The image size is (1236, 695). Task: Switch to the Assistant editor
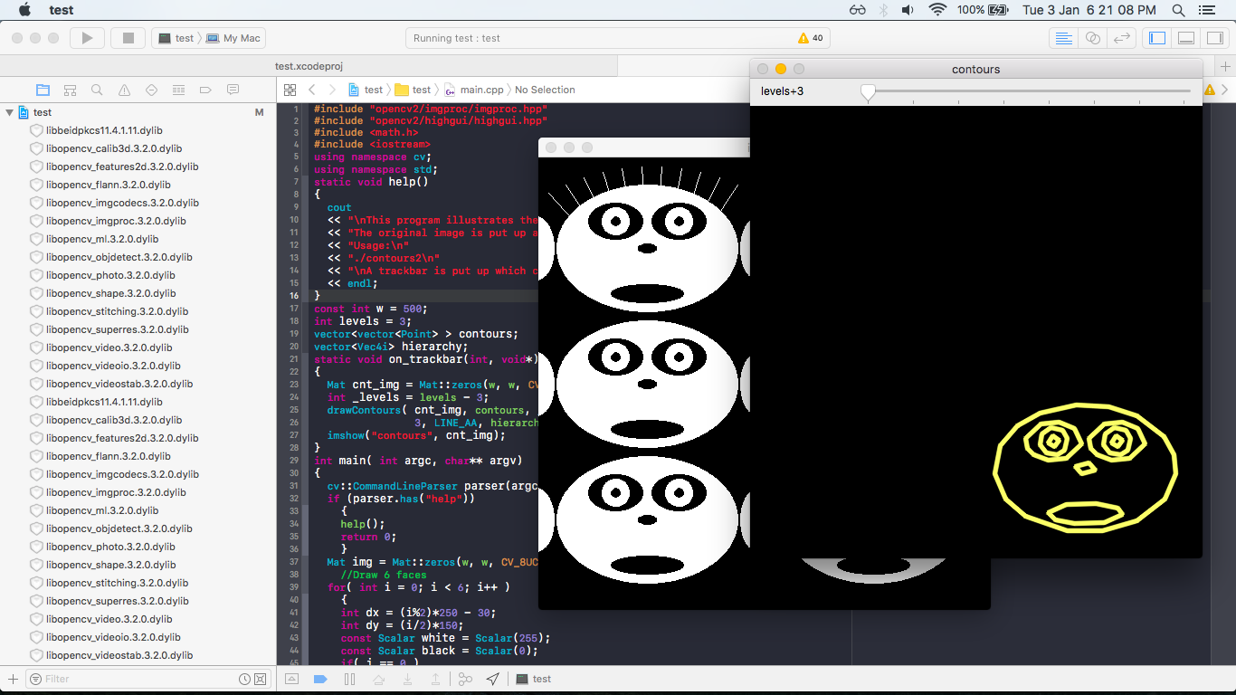[1093, 38]
